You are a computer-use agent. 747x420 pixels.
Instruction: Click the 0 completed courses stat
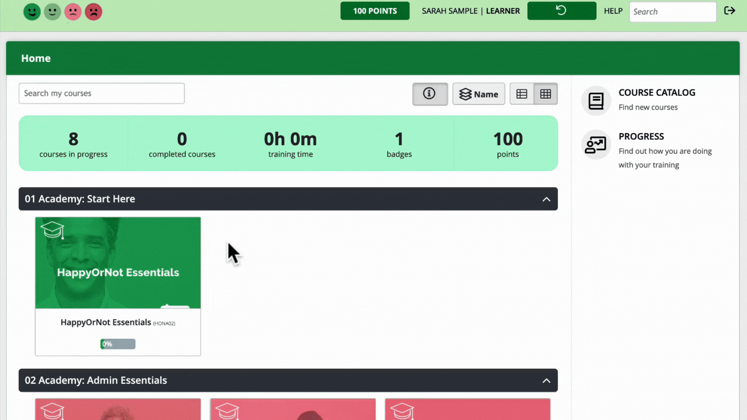(x=182, y=144)
